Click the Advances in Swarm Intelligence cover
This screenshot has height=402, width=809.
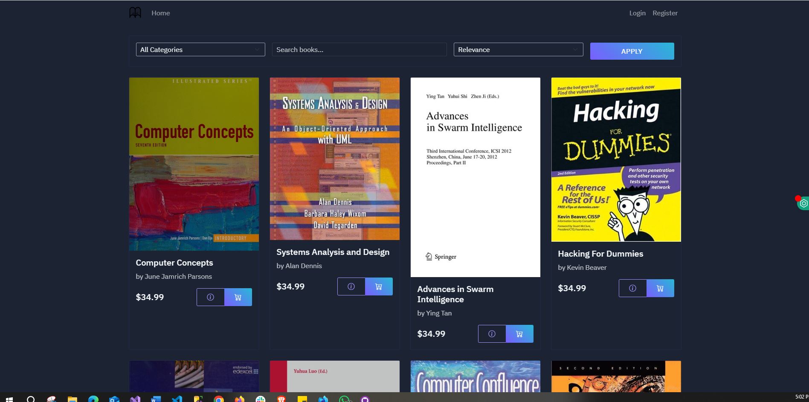(x=476, y=177)
